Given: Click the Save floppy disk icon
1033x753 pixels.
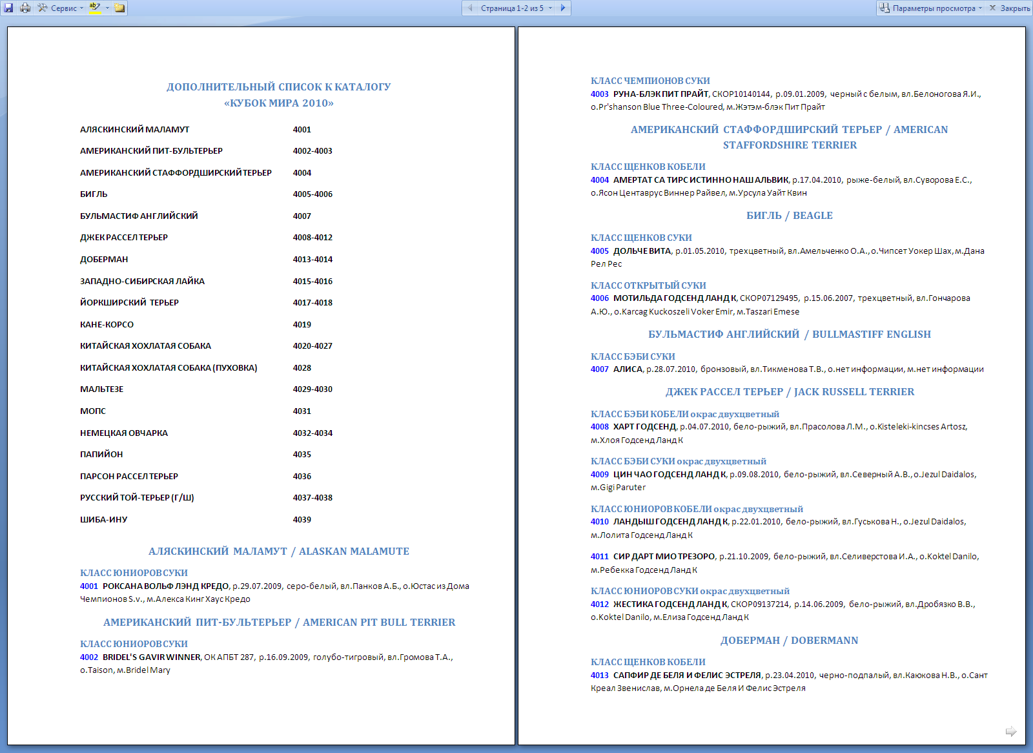Looking at the screenshot, I should point(8,8).
